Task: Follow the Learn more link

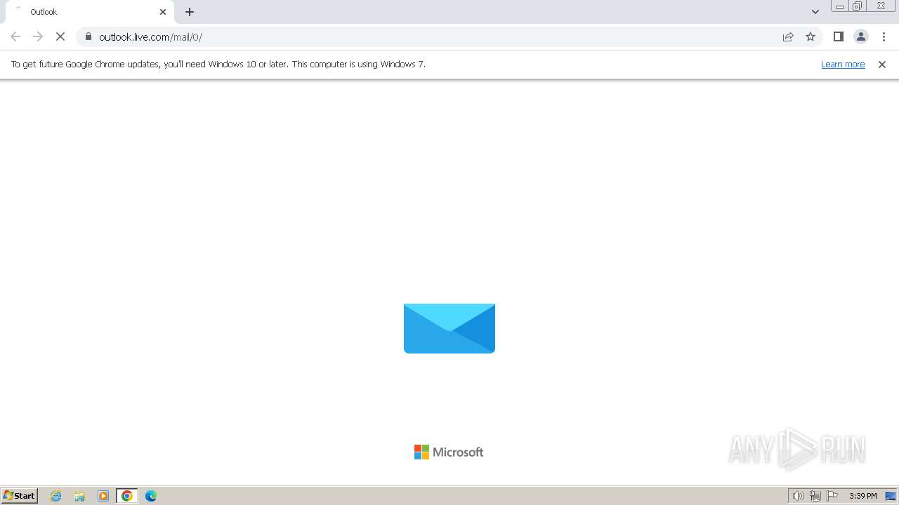Action: pyautogui.click(x=843, y=64)
